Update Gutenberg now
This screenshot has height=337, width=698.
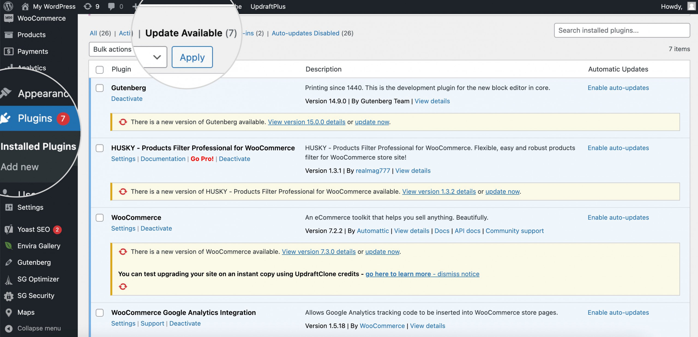pyautogui.click(x=372, y=122)
